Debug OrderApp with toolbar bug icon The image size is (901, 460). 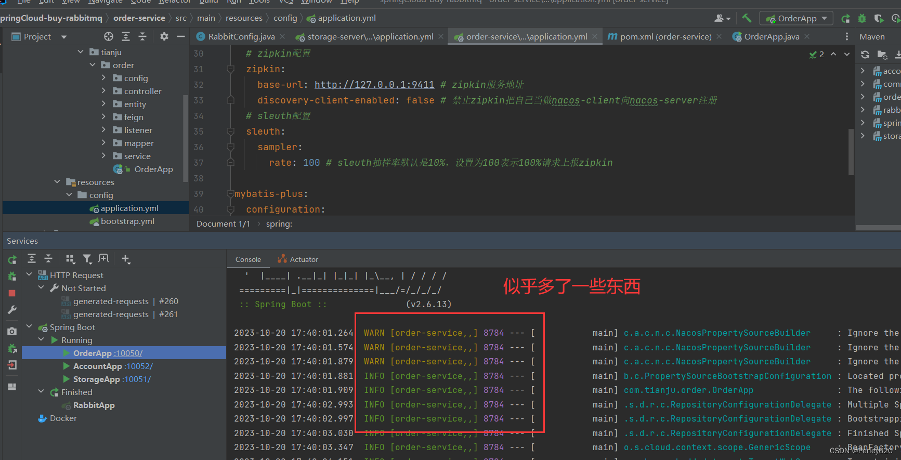pos(862,18)
